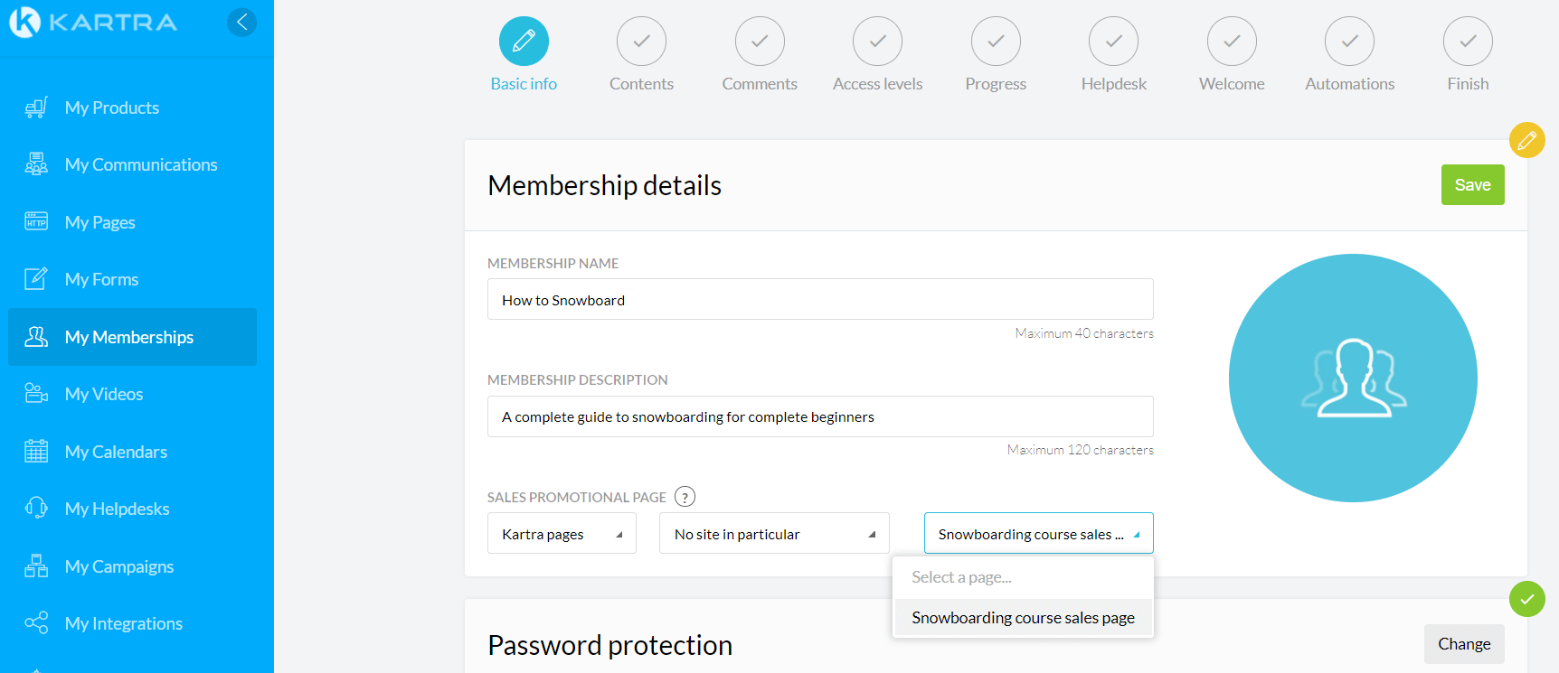Click the My Calendars grid icon
The image size is (1559, 673).
pyautogui.click(x=36, y=451)
